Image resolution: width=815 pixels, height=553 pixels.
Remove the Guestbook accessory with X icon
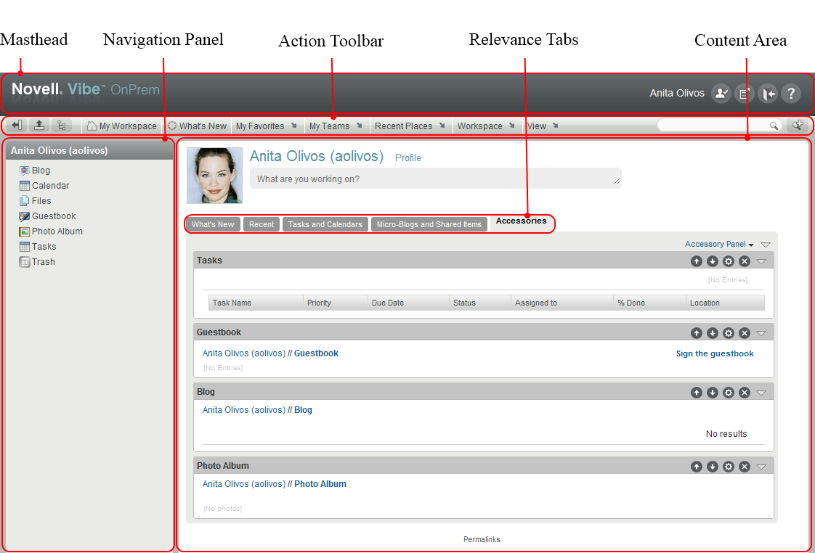click(745, 333)
